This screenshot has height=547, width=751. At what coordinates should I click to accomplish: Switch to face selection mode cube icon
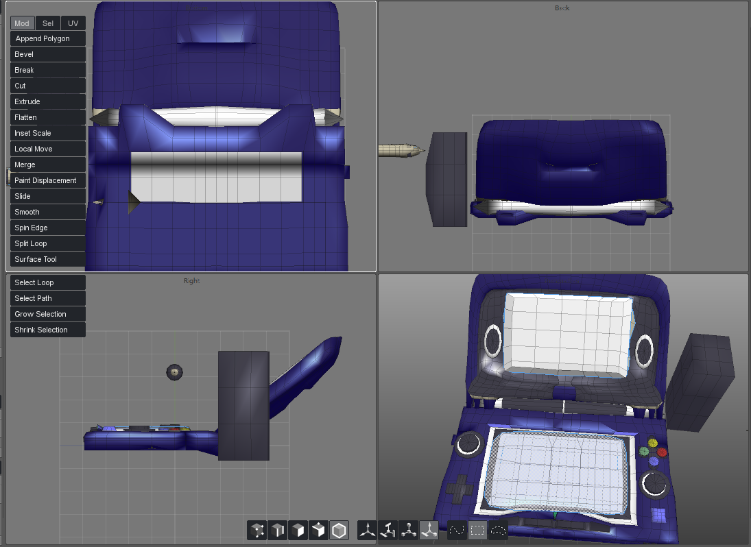pos(298,531)
